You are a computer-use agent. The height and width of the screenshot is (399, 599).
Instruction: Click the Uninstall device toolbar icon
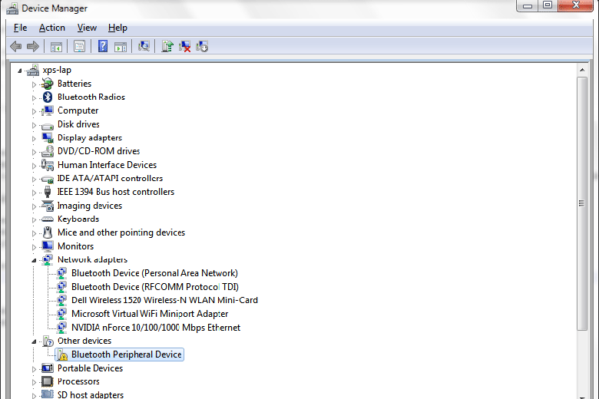coord(185,47)
